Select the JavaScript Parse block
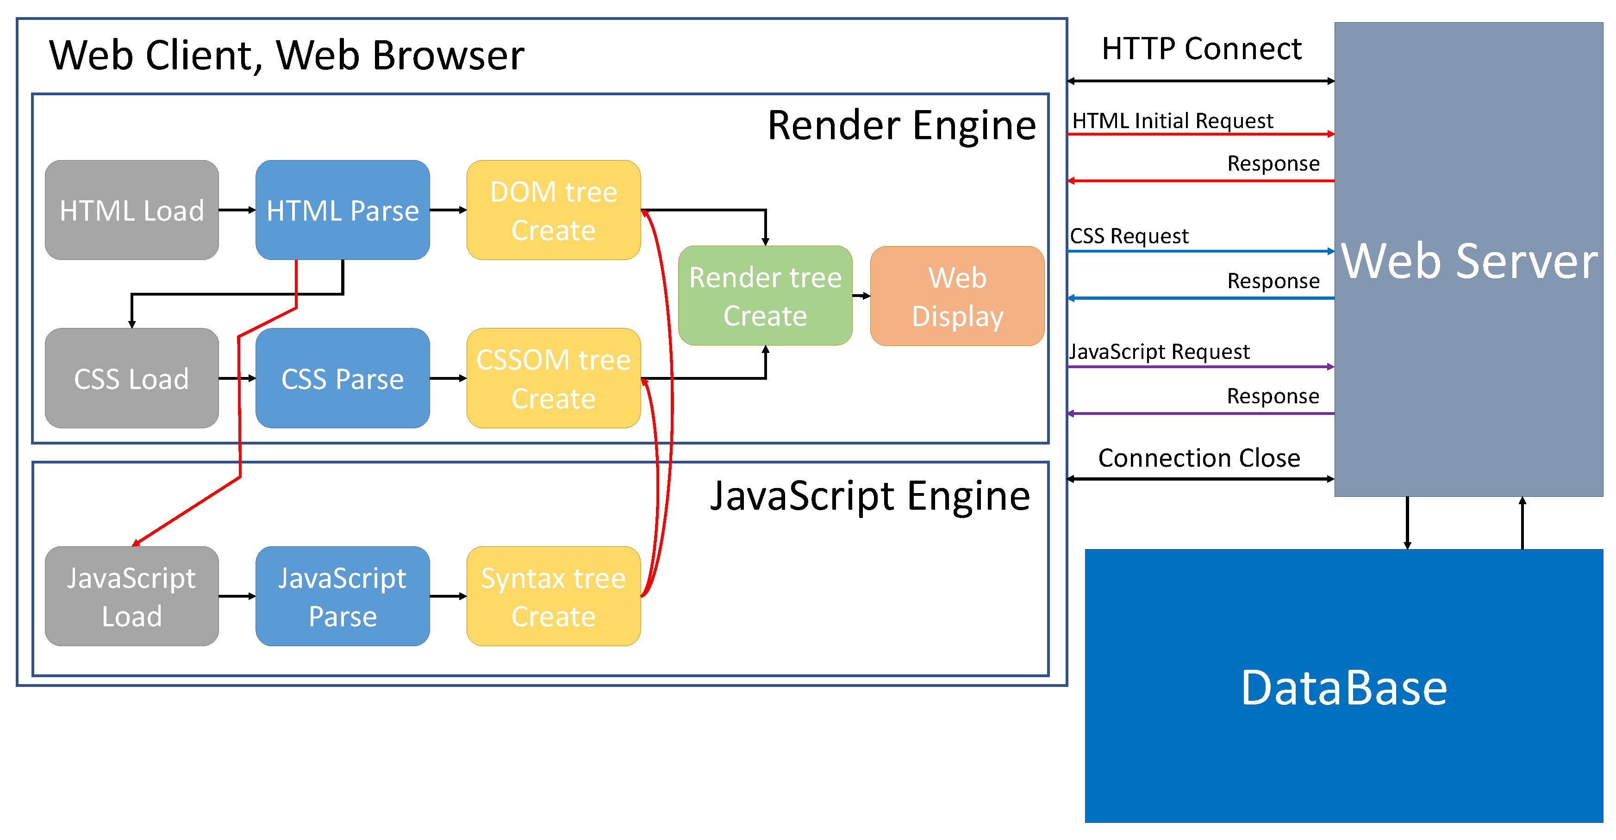1616x840 pixels. [x=343, y=596]
